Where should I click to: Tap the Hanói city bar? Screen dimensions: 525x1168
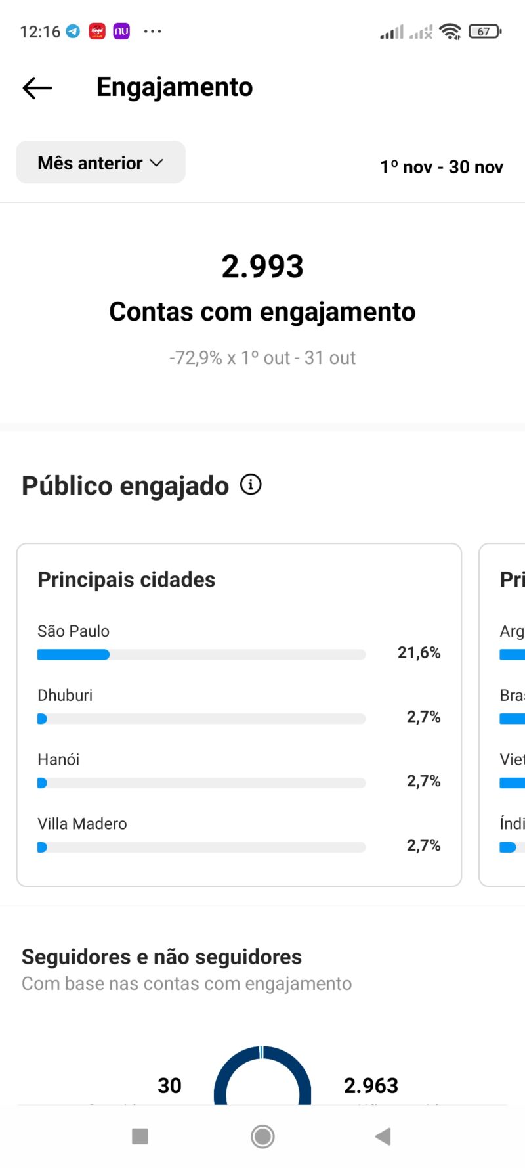pos(201,783)
